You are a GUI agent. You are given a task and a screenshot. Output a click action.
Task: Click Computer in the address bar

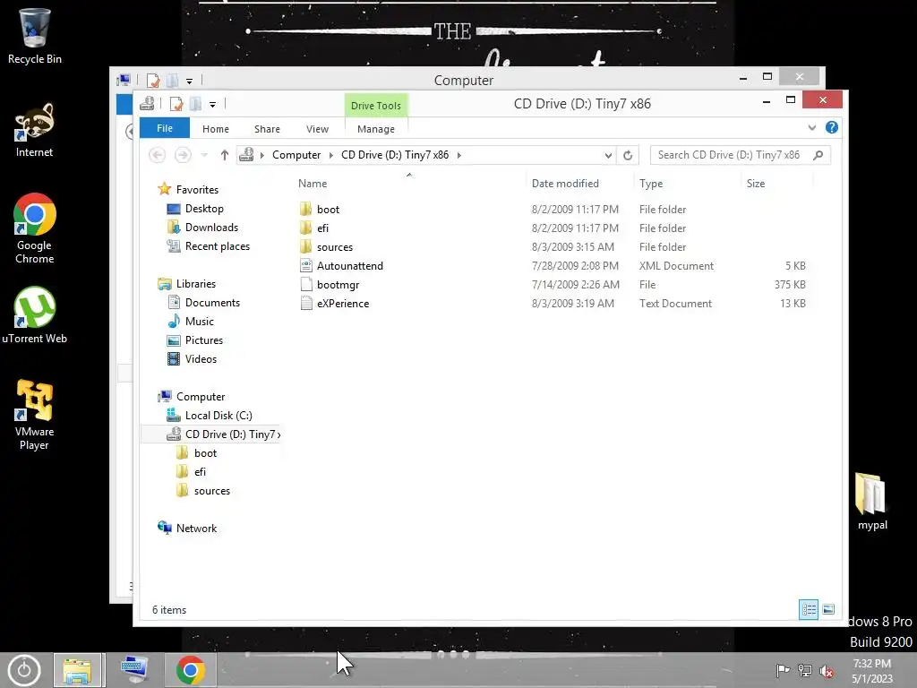[x=296, y=155]
